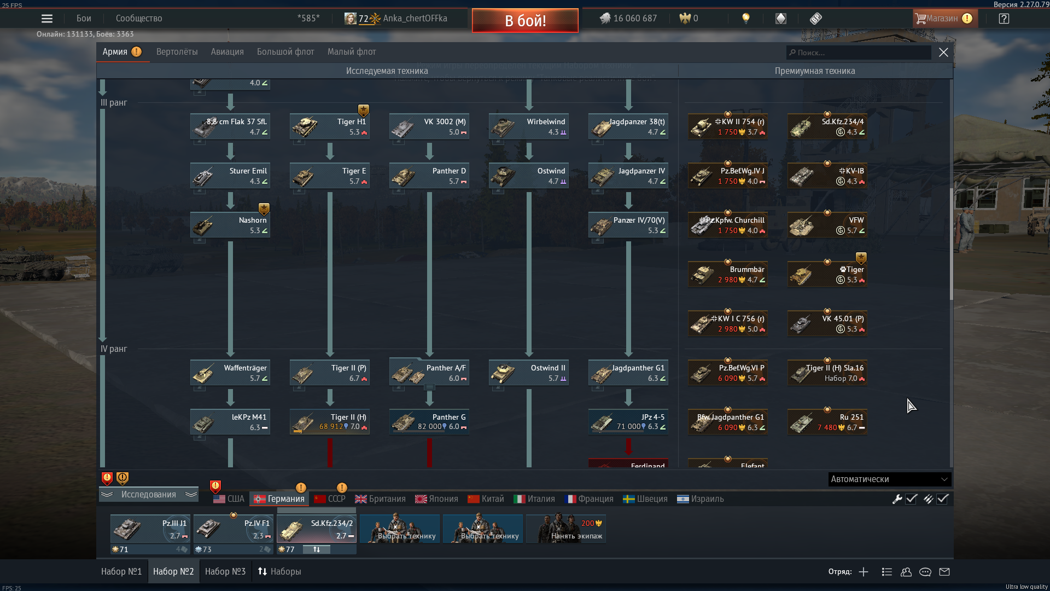Click the red warning badge above США

(x=215, y=486)
